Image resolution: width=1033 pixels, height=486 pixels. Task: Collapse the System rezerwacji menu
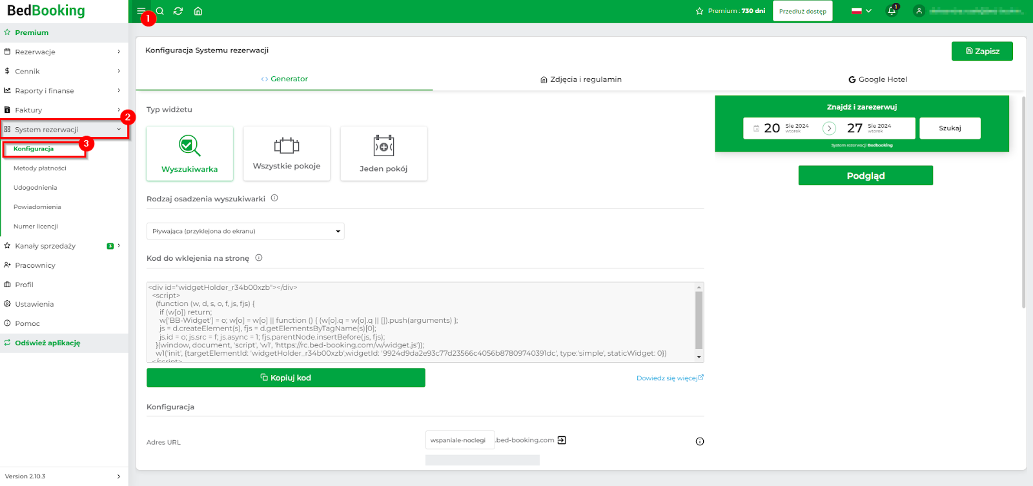coord(64,129)
